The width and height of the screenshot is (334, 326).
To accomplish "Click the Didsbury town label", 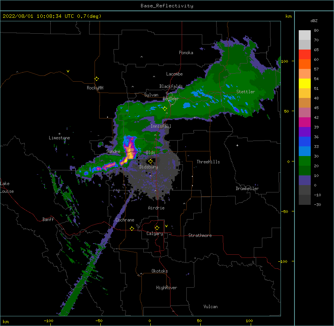I will [149, 167].
